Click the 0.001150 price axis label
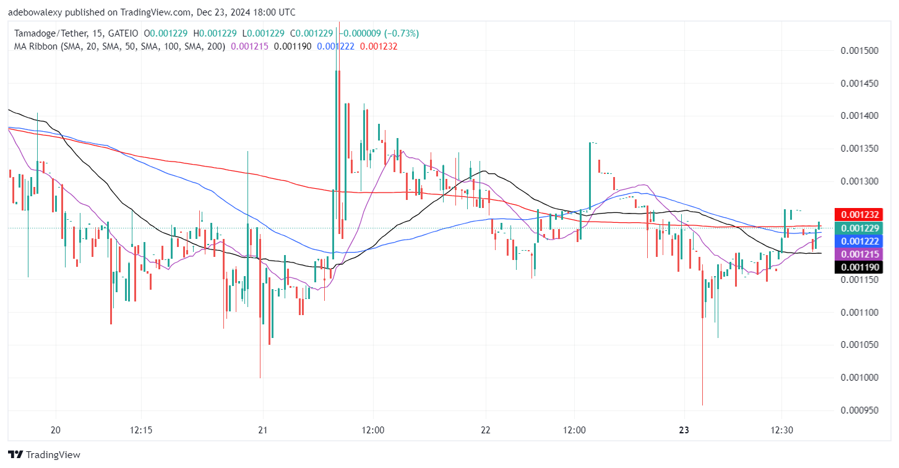Image resolution: width=899 pixels, height=468 pixels. tap(860, 280)
